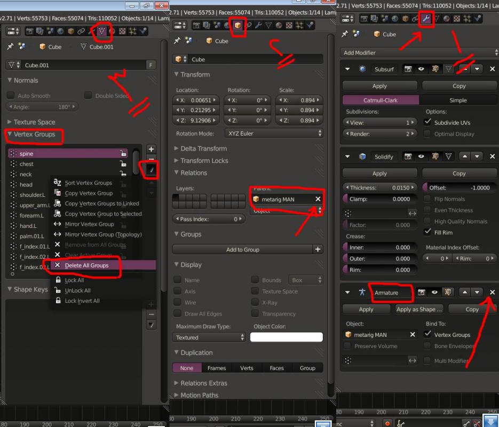The height and width of the screenshot is (427, 499).
Task: Toggle Armature viewport eye visibility
Action: [434, 292]
